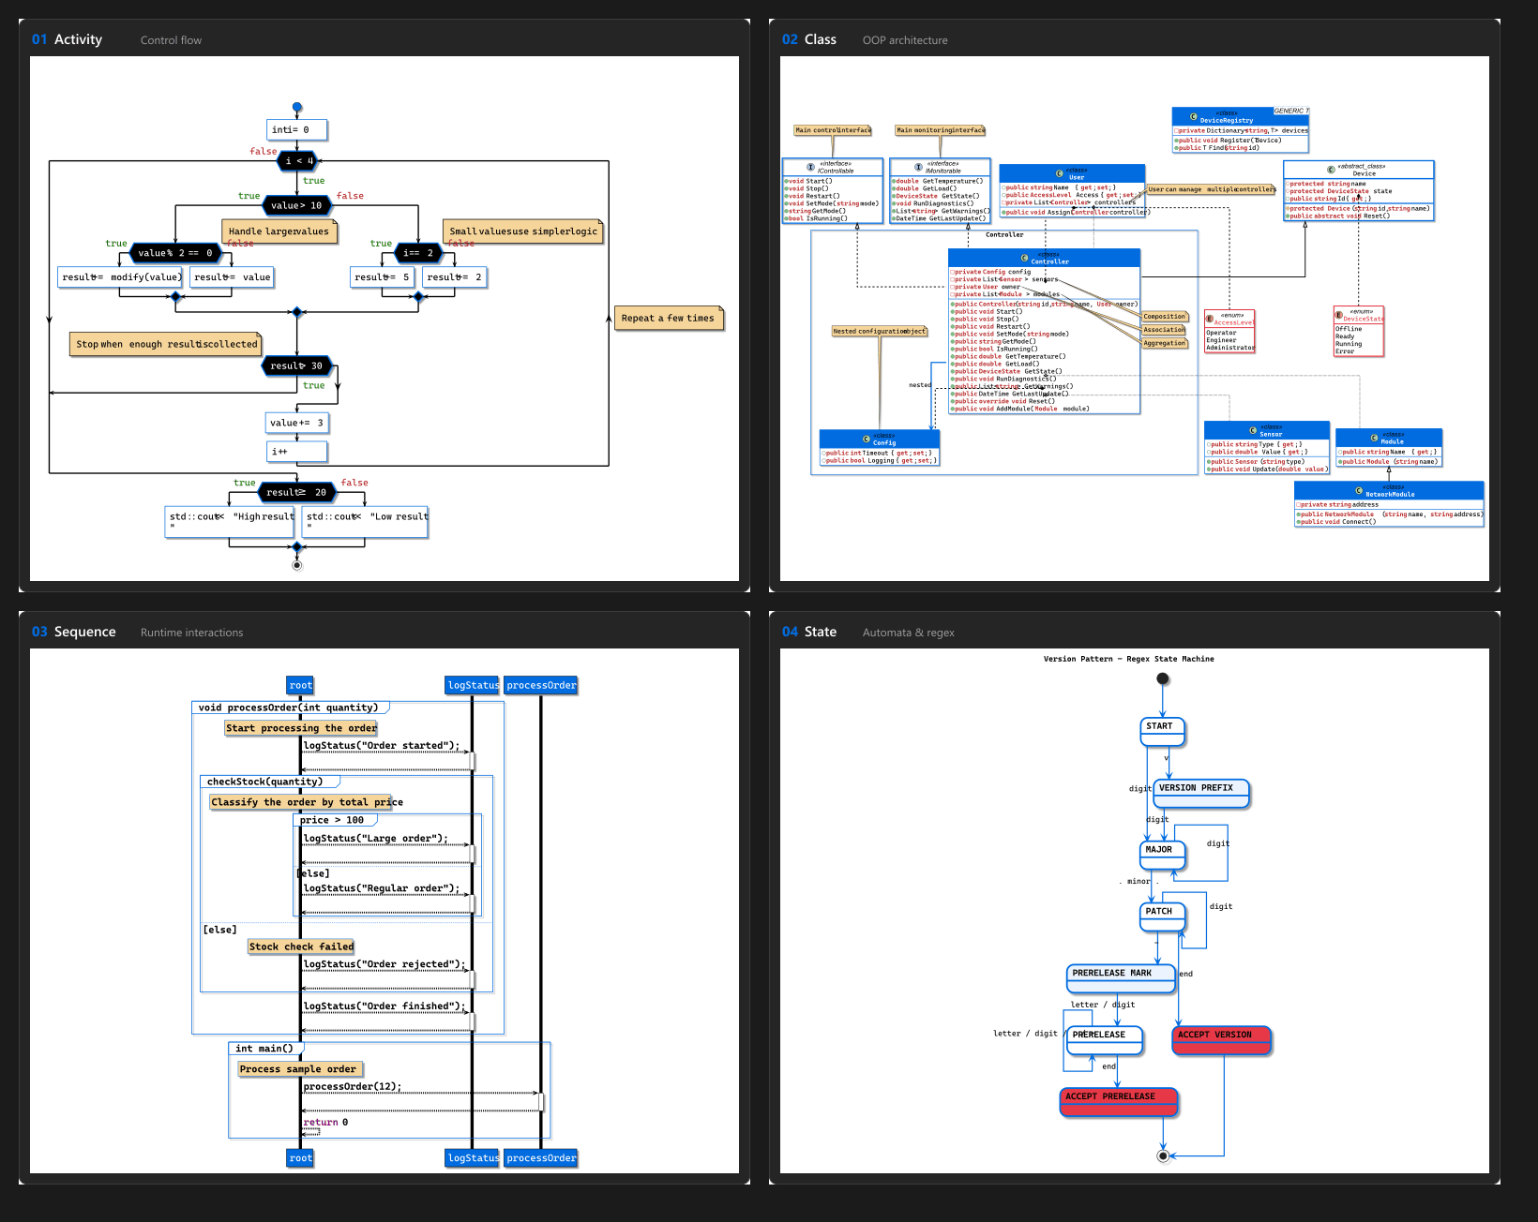Screen dimensions: 1538x1222
Task: Select the "04 State" panel title
Action: 809,632
